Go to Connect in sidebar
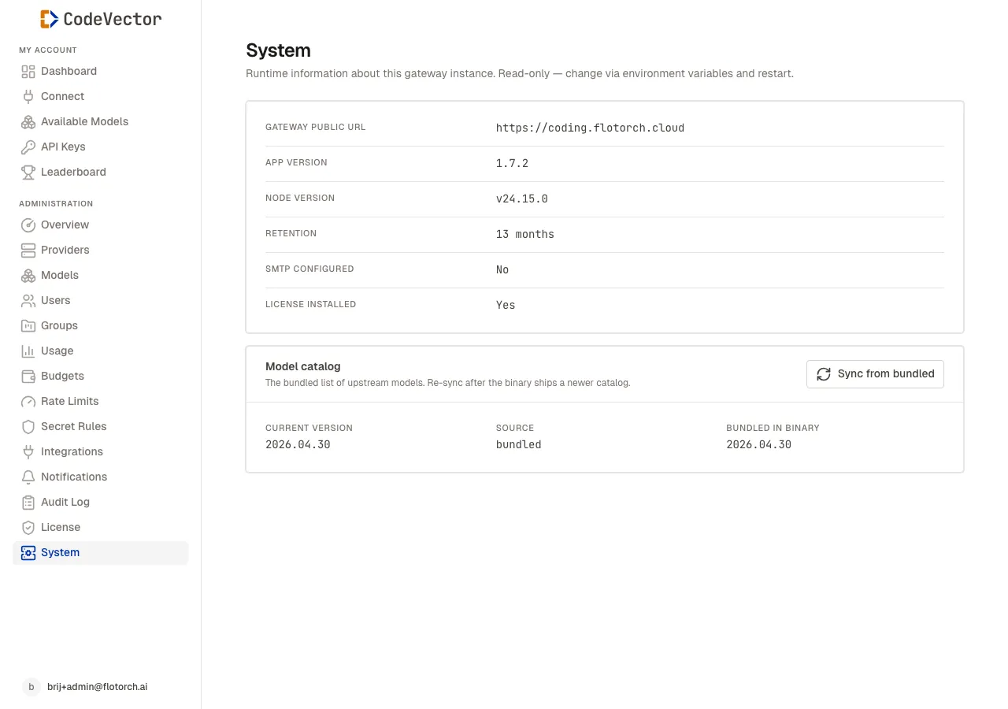 tap(100, 97)
